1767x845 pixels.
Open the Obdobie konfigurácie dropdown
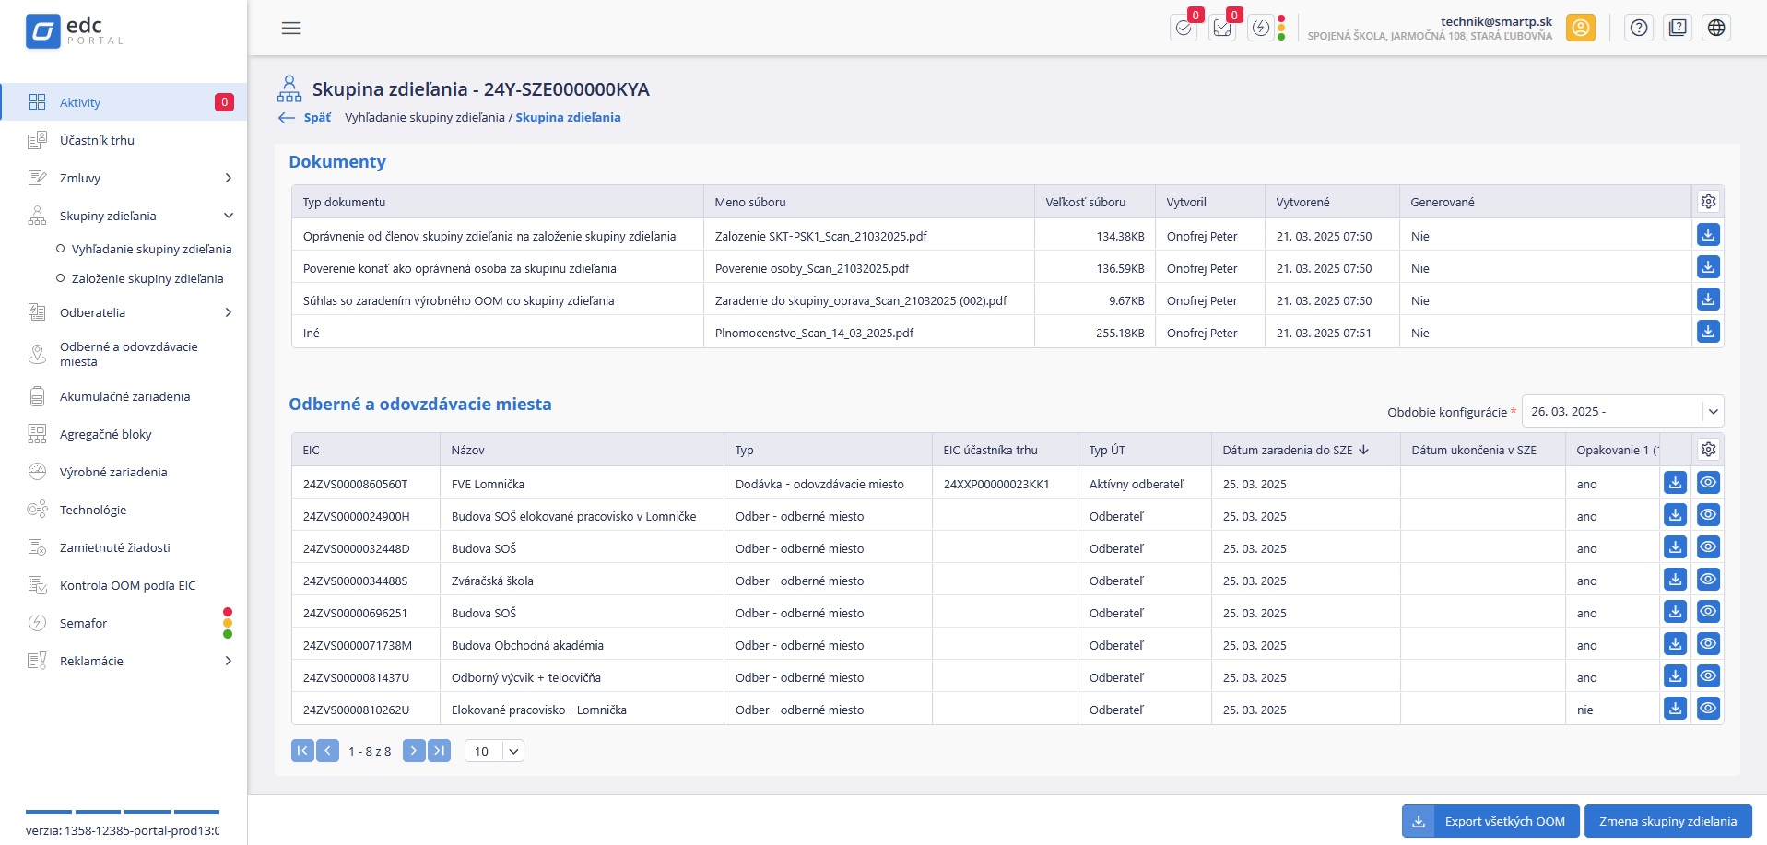coord(1622,411)
